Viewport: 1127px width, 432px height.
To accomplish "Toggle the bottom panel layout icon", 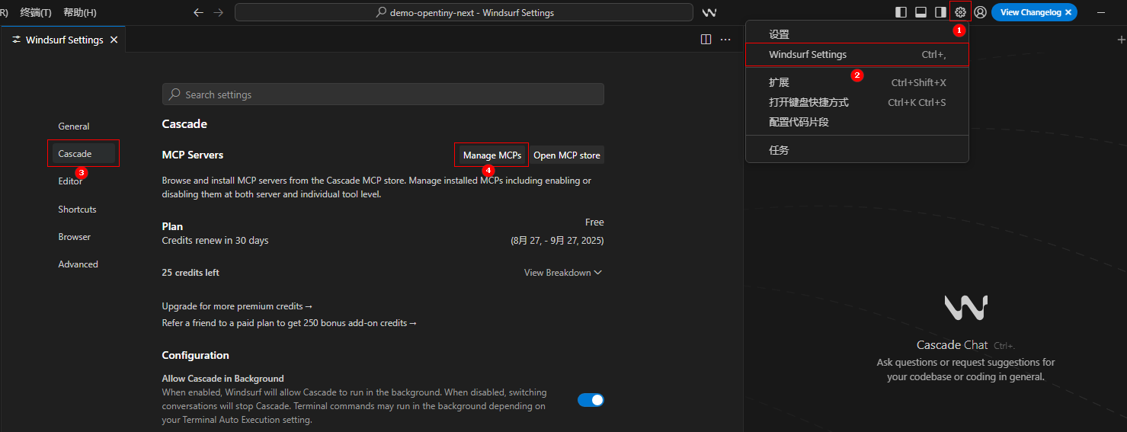I will coord(920,12).
